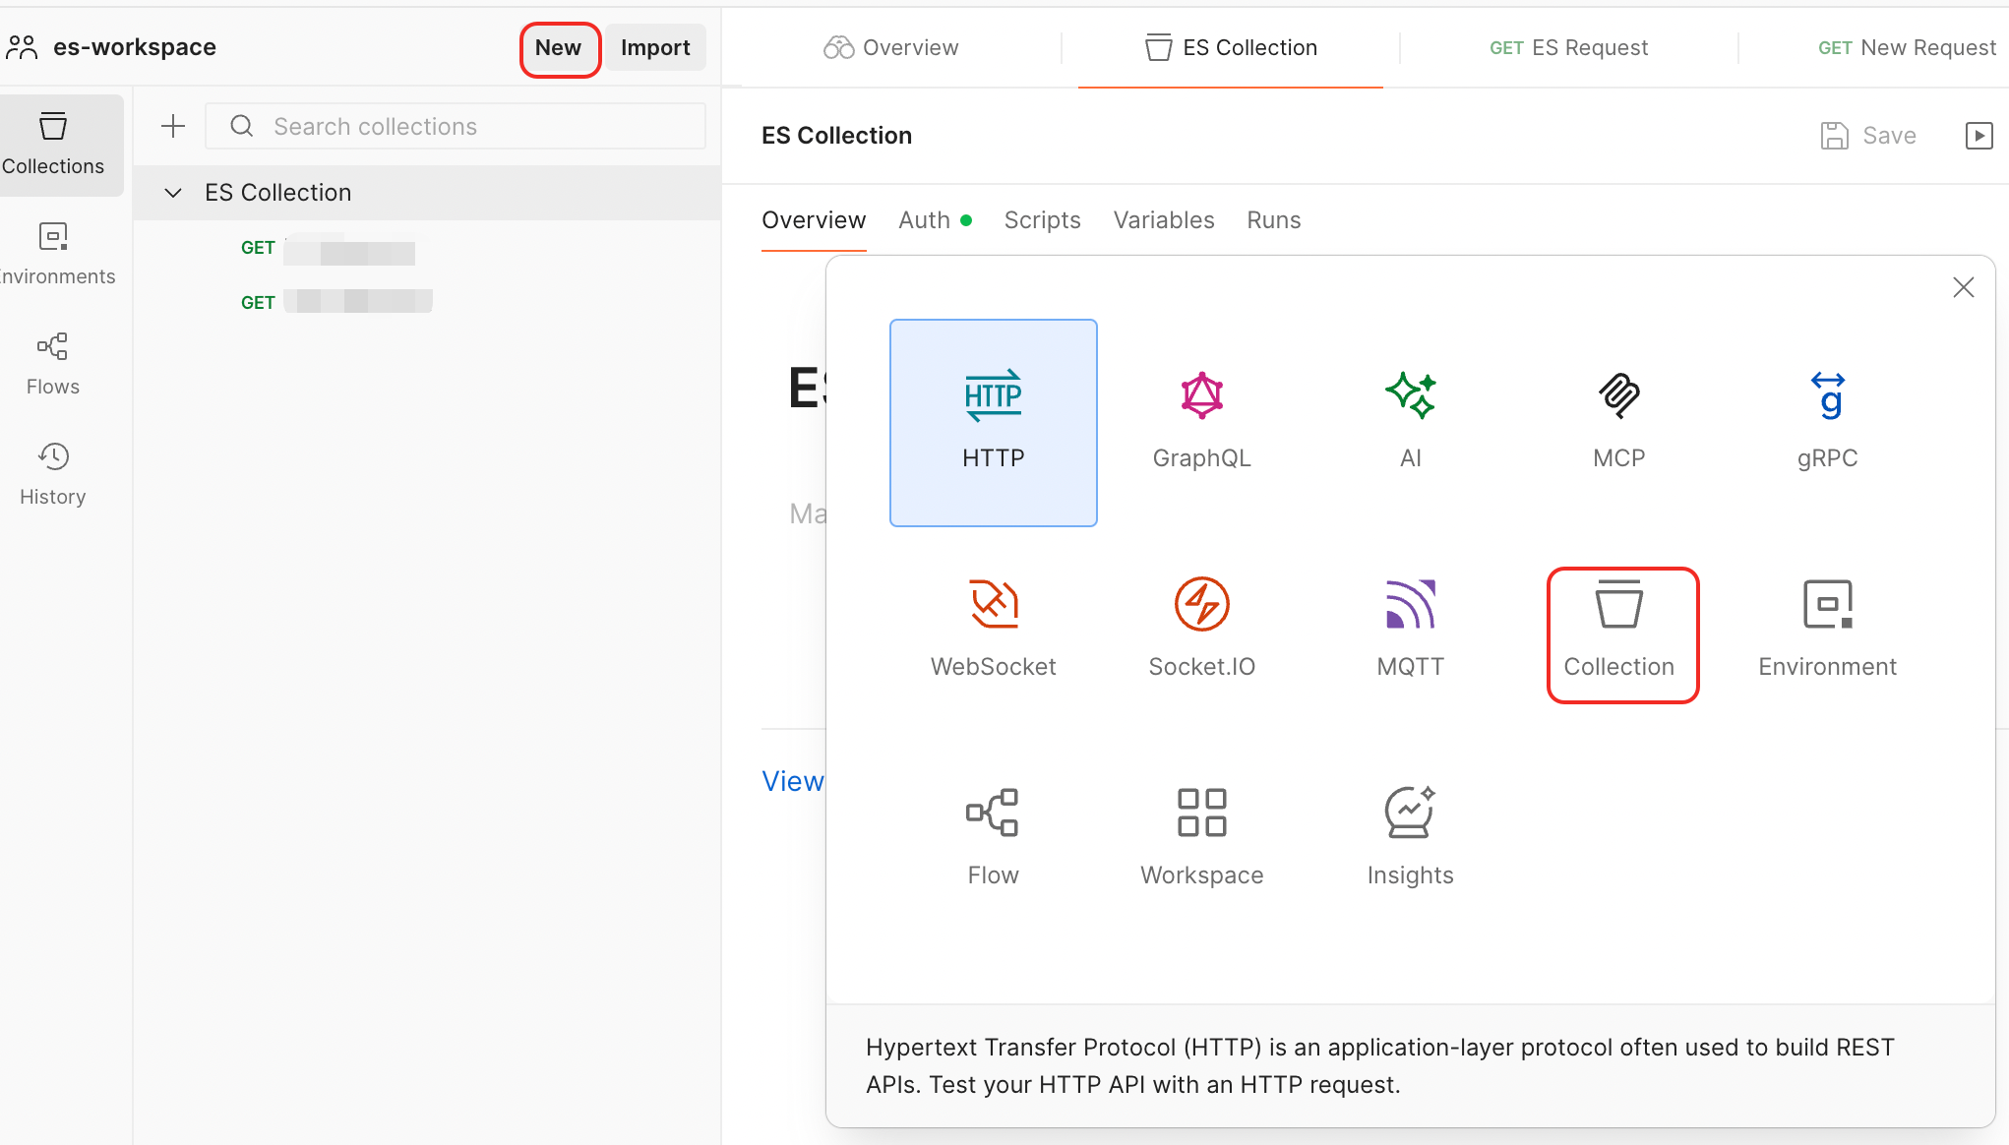Screen dimensions: 2009x1145
Task: Click the plus icon to add collection
Action: [173, 127]
